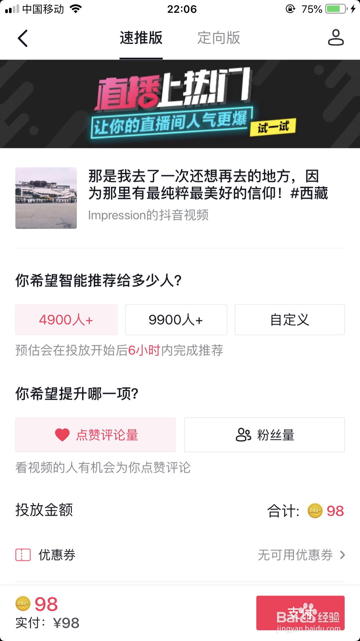Switch to the 速推版 tab
Screen dimensions: 360x641
coord(141,38)
